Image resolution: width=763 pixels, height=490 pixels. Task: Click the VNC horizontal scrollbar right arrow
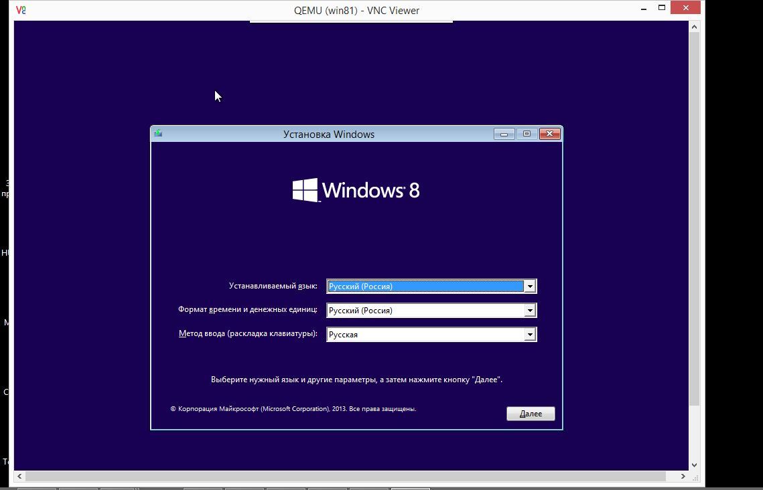click(683, 476)
